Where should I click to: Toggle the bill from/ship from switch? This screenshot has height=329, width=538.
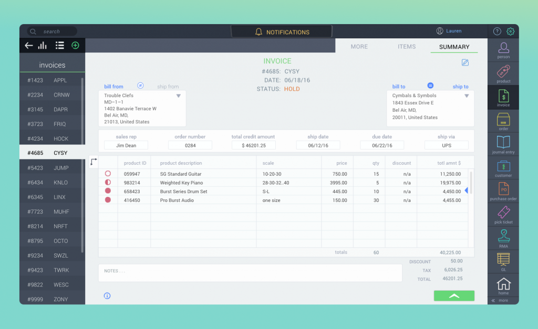[140, 86]
